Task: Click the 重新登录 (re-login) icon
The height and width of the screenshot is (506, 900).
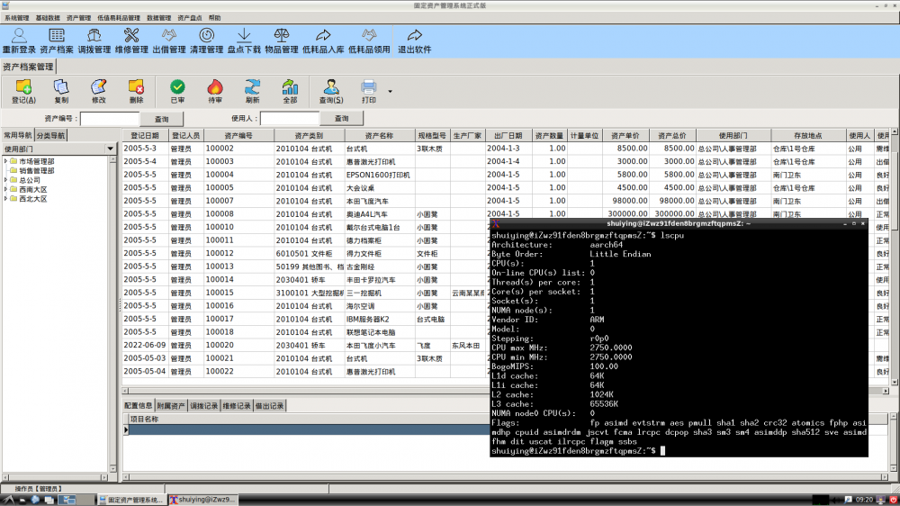Action: point(19,41)
